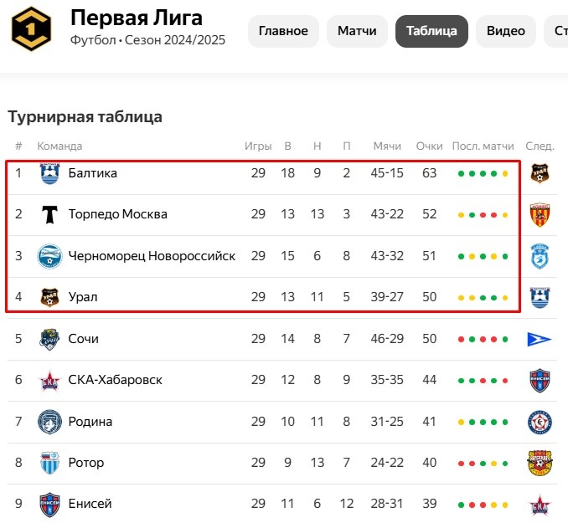The width and height of the screenshot is (568, 523).
Task: Click next-opponent logo in Сочи row
Action: (540, 339)
